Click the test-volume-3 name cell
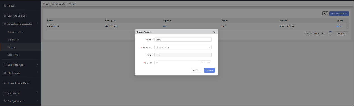Screen dimensions: 355x107 pyautogui.click(x=53, y=26)
